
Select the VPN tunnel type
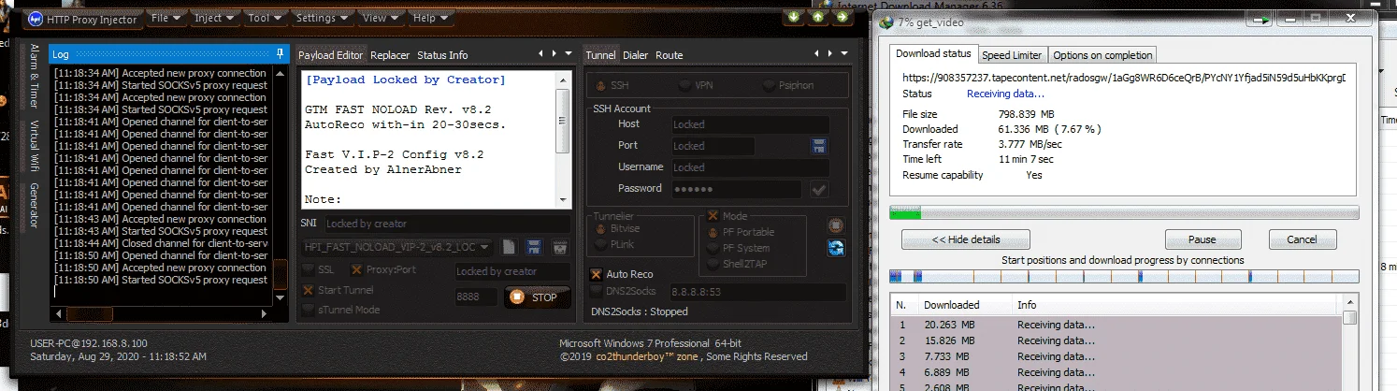(x=697, y=85)
